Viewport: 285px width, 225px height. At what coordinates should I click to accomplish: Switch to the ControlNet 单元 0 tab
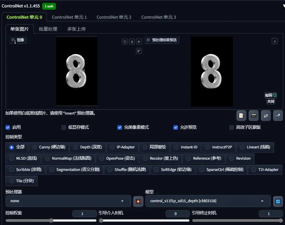(24, 17)
